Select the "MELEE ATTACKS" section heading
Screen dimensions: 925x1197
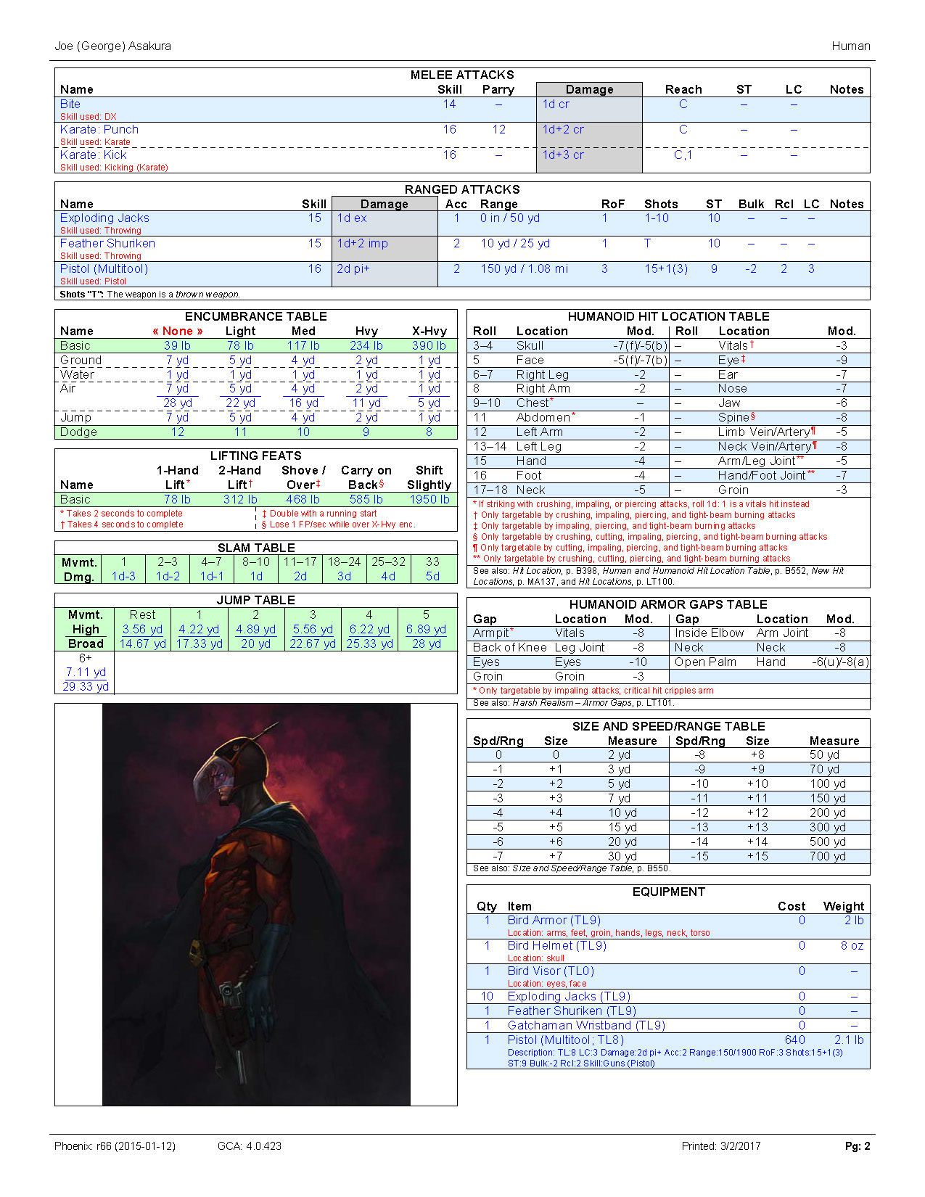click(462, 75)
